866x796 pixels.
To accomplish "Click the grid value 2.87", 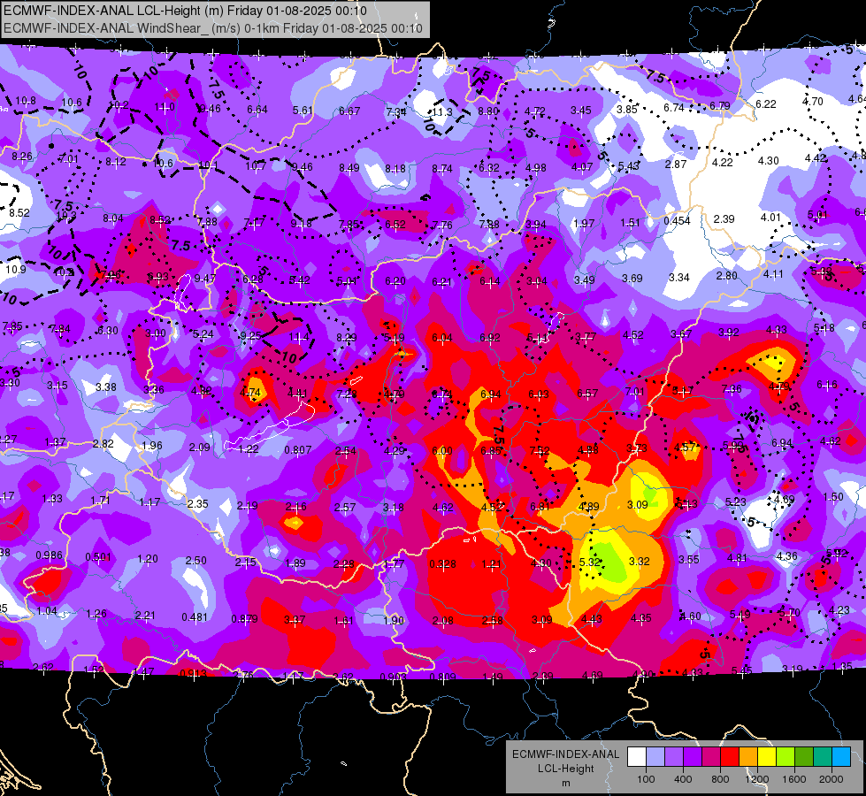I will coord(676,164).
